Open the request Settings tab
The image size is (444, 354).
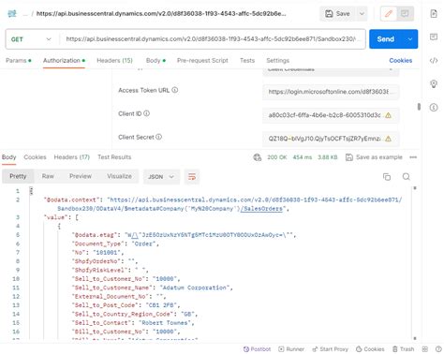pos(277,61)
